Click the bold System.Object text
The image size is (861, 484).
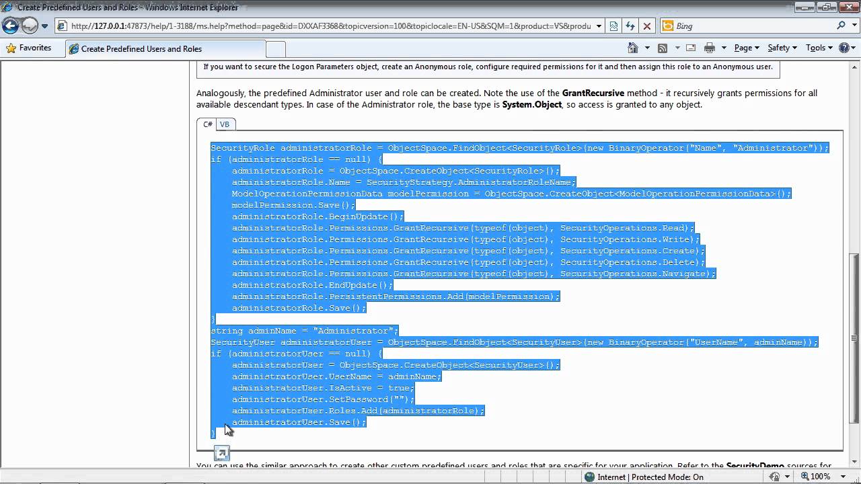[x=531, y=105]
